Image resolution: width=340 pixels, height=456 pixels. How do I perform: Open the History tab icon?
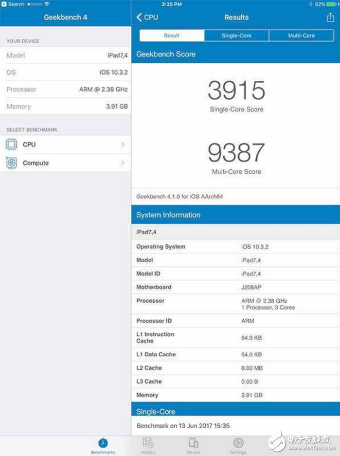tap(148, 443)
